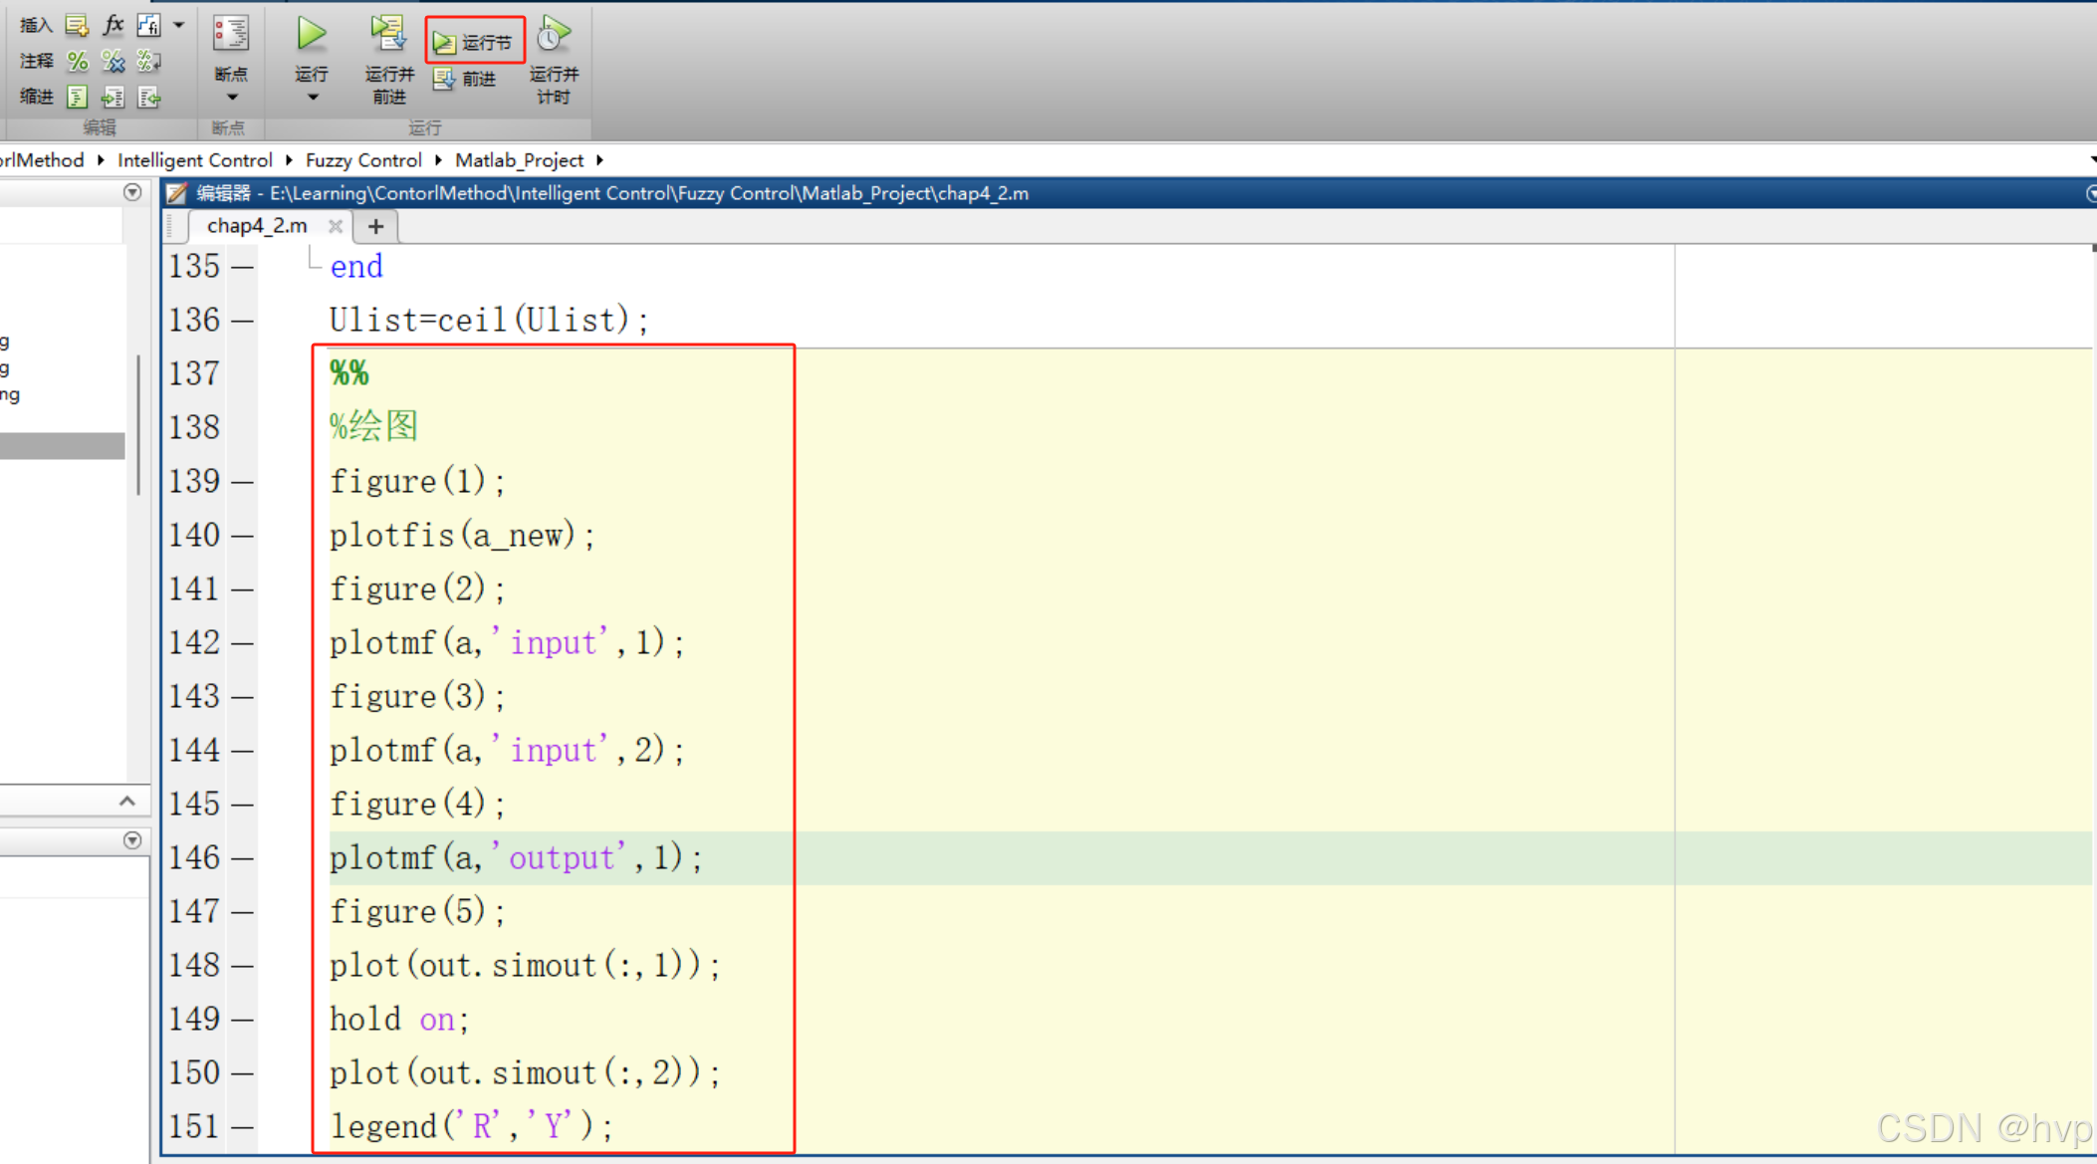Click the Fuzzy Control breadcrumb folder
The image size is (2097, 1164).
tap(363, 160)
